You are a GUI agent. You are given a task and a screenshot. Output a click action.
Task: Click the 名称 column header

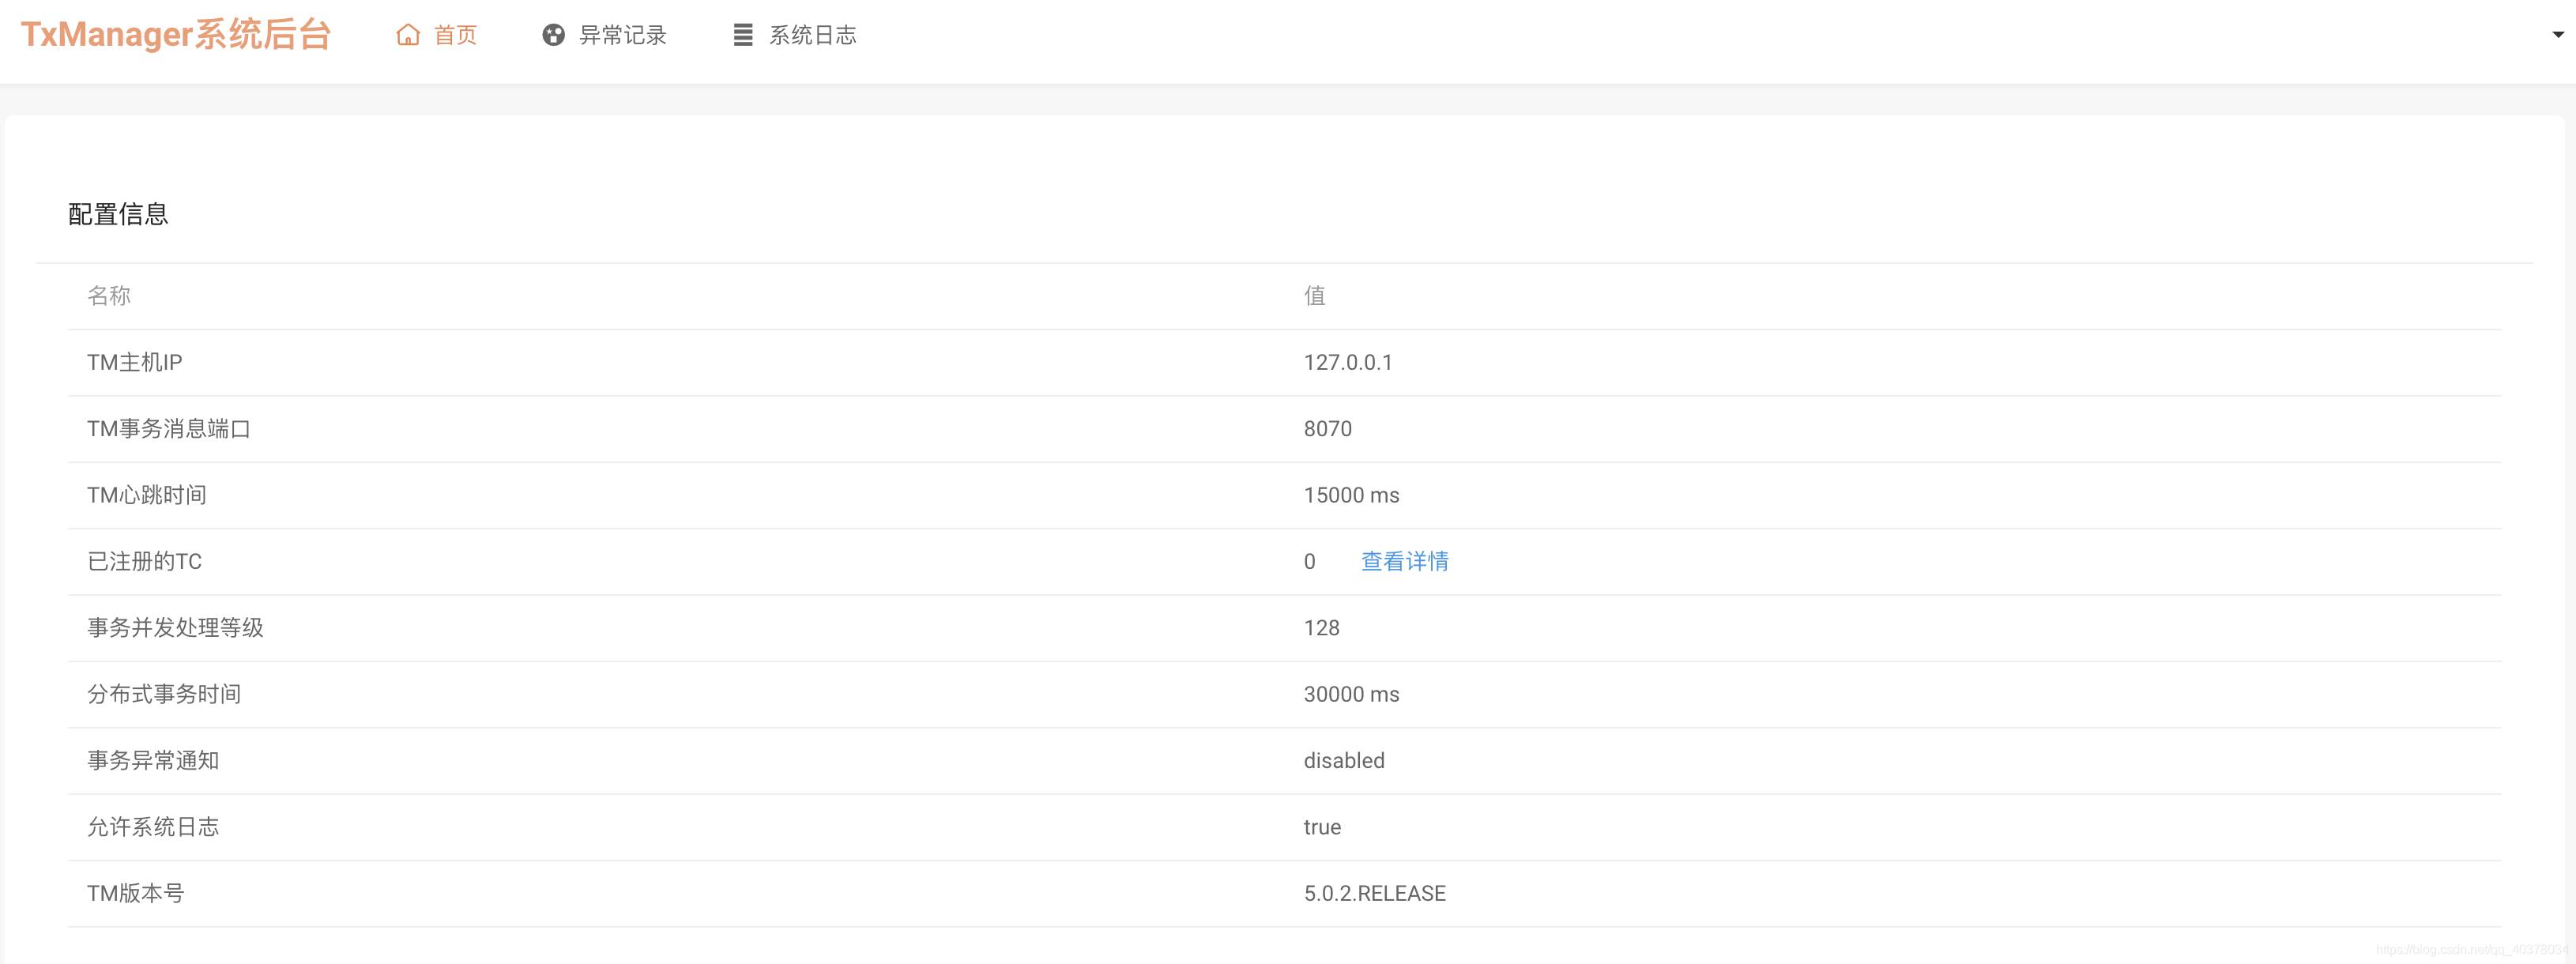[109, 296]
